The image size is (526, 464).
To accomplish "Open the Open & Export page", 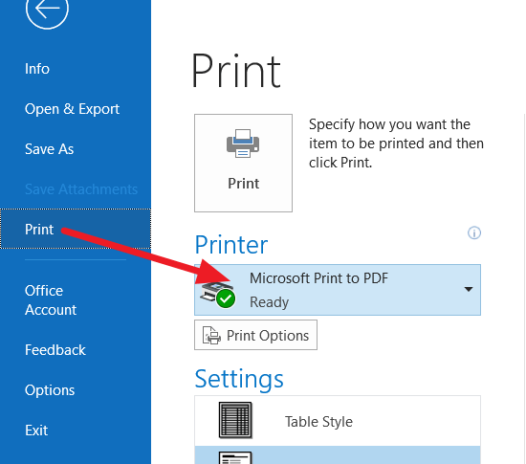I will point(72,109).
